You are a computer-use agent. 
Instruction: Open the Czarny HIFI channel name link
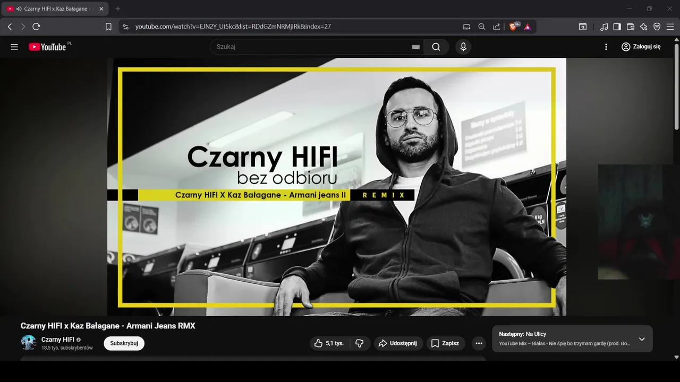point(58,340)
